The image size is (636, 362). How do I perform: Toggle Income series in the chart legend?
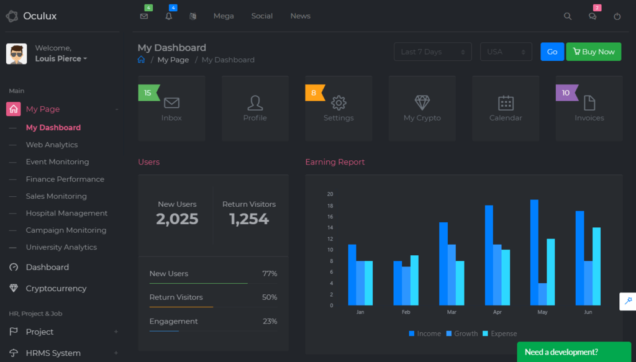425,333
